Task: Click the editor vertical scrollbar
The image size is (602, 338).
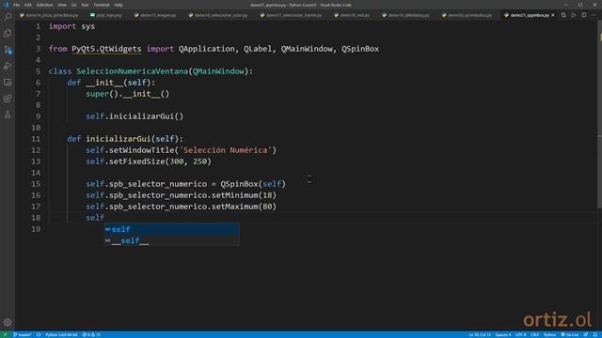Action: tap(599, 115)
